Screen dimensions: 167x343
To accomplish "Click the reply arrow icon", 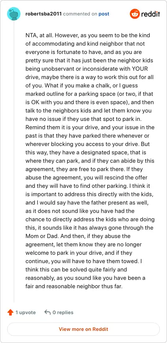I will (47, 312).
